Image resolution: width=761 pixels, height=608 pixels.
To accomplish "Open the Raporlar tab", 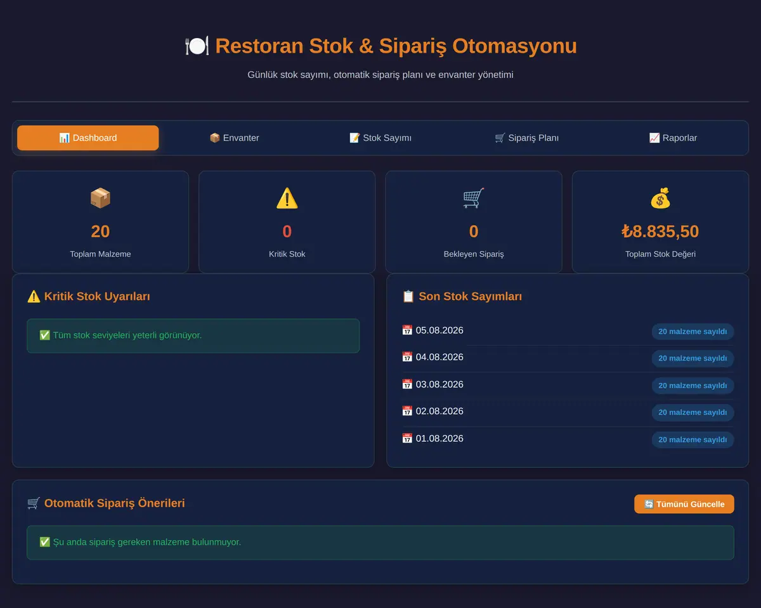I will coord(673,138).
